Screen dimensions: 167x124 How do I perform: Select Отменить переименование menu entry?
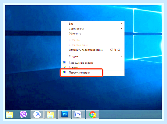coord(93,50)
